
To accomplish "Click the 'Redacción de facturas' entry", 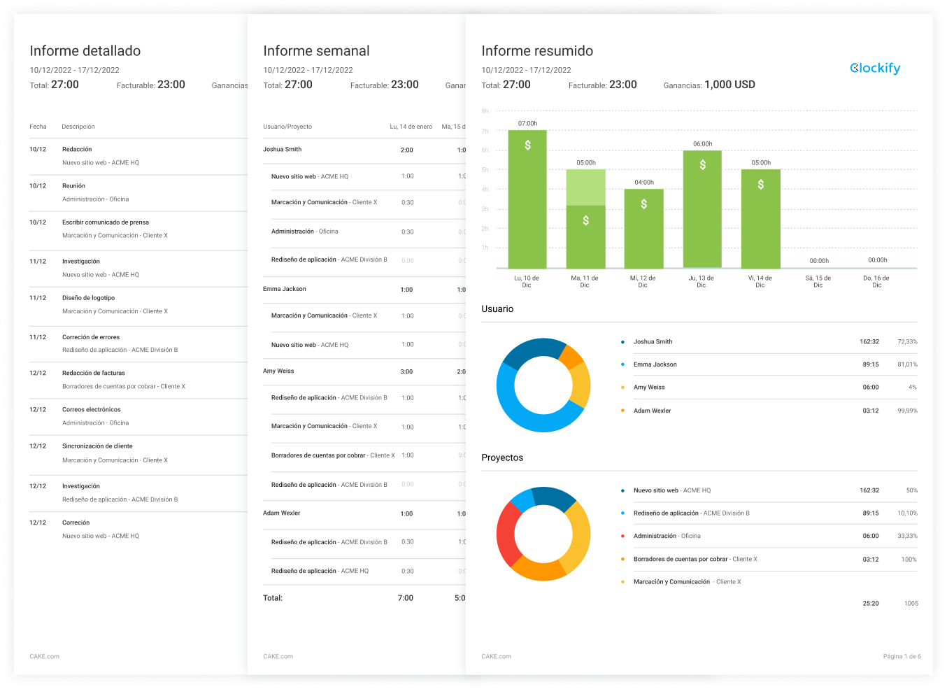I will (x=94, y=374).
